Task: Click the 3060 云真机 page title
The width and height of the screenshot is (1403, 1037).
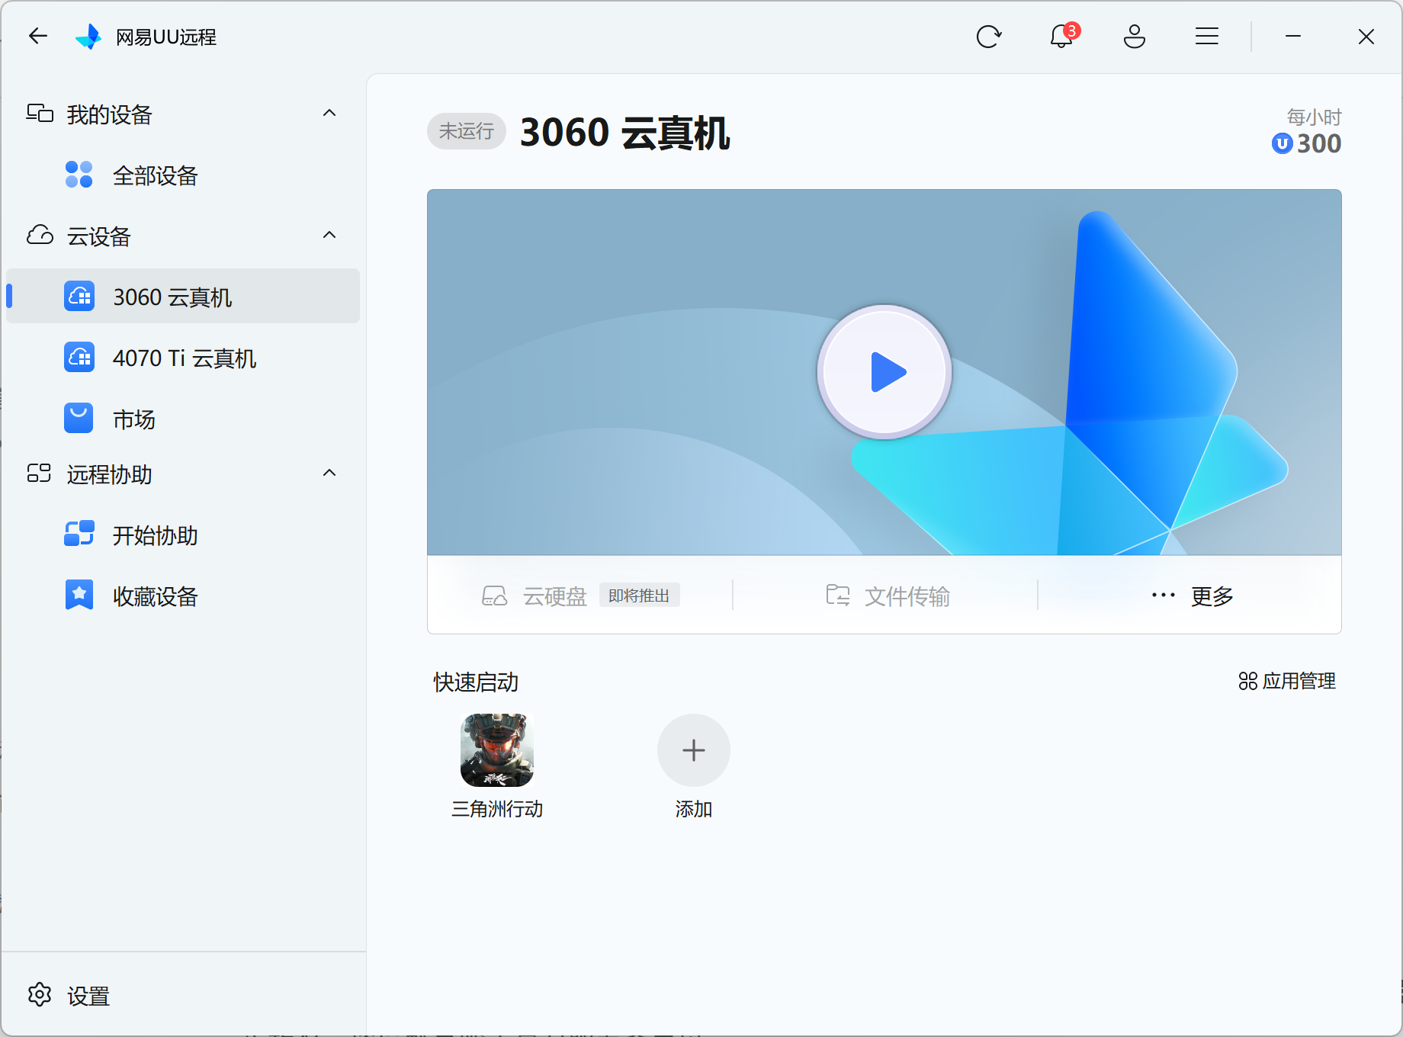Action: (x=625, y=133)
